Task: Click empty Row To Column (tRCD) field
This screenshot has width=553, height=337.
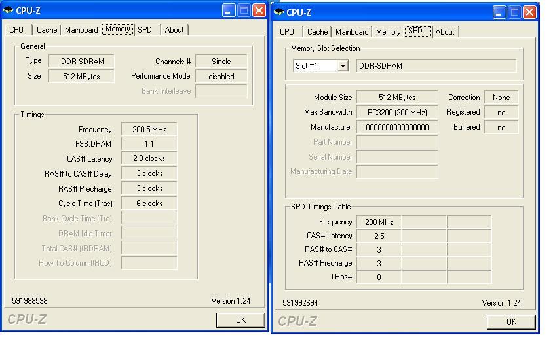Action: point(149,262)
